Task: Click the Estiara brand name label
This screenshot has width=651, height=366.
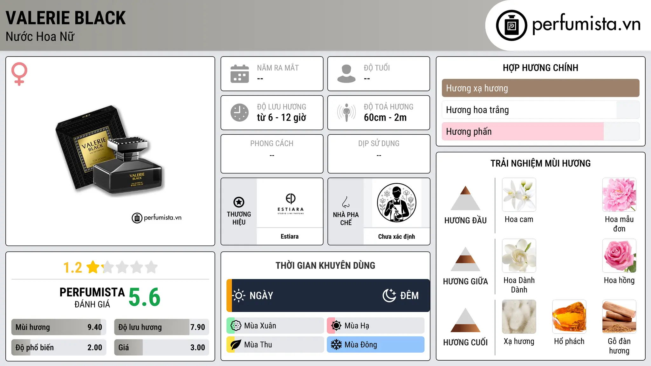Action: (x=290, y=236)
